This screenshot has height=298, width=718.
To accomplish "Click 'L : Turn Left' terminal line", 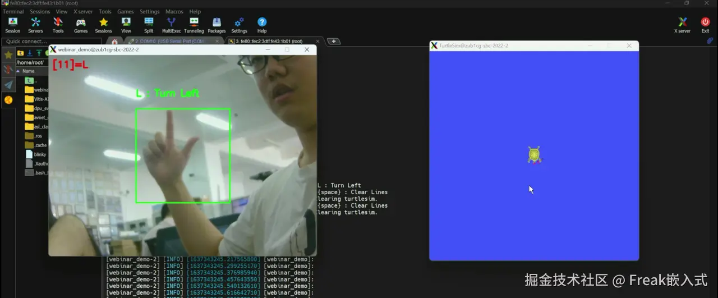I will (339, 185).
